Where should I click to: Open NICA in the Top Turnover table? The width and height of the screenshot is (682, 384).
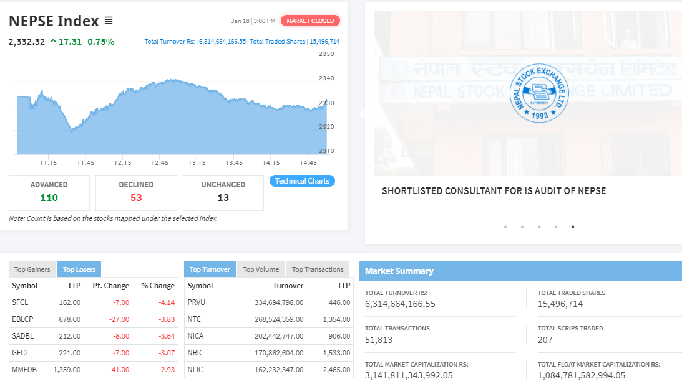[x=195, y=336]
